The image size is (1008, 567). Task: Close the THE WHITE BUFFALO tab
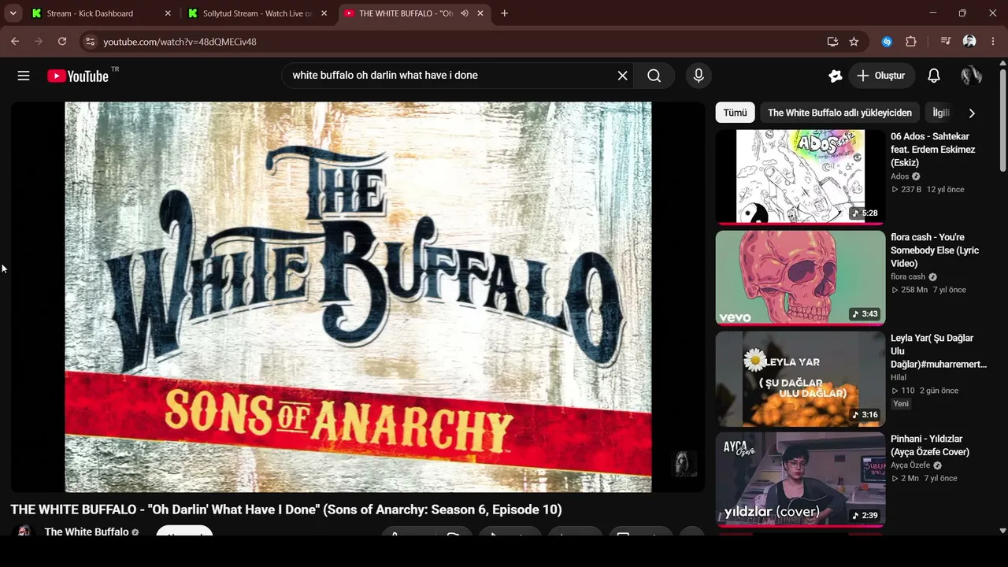tap(480, 13)
